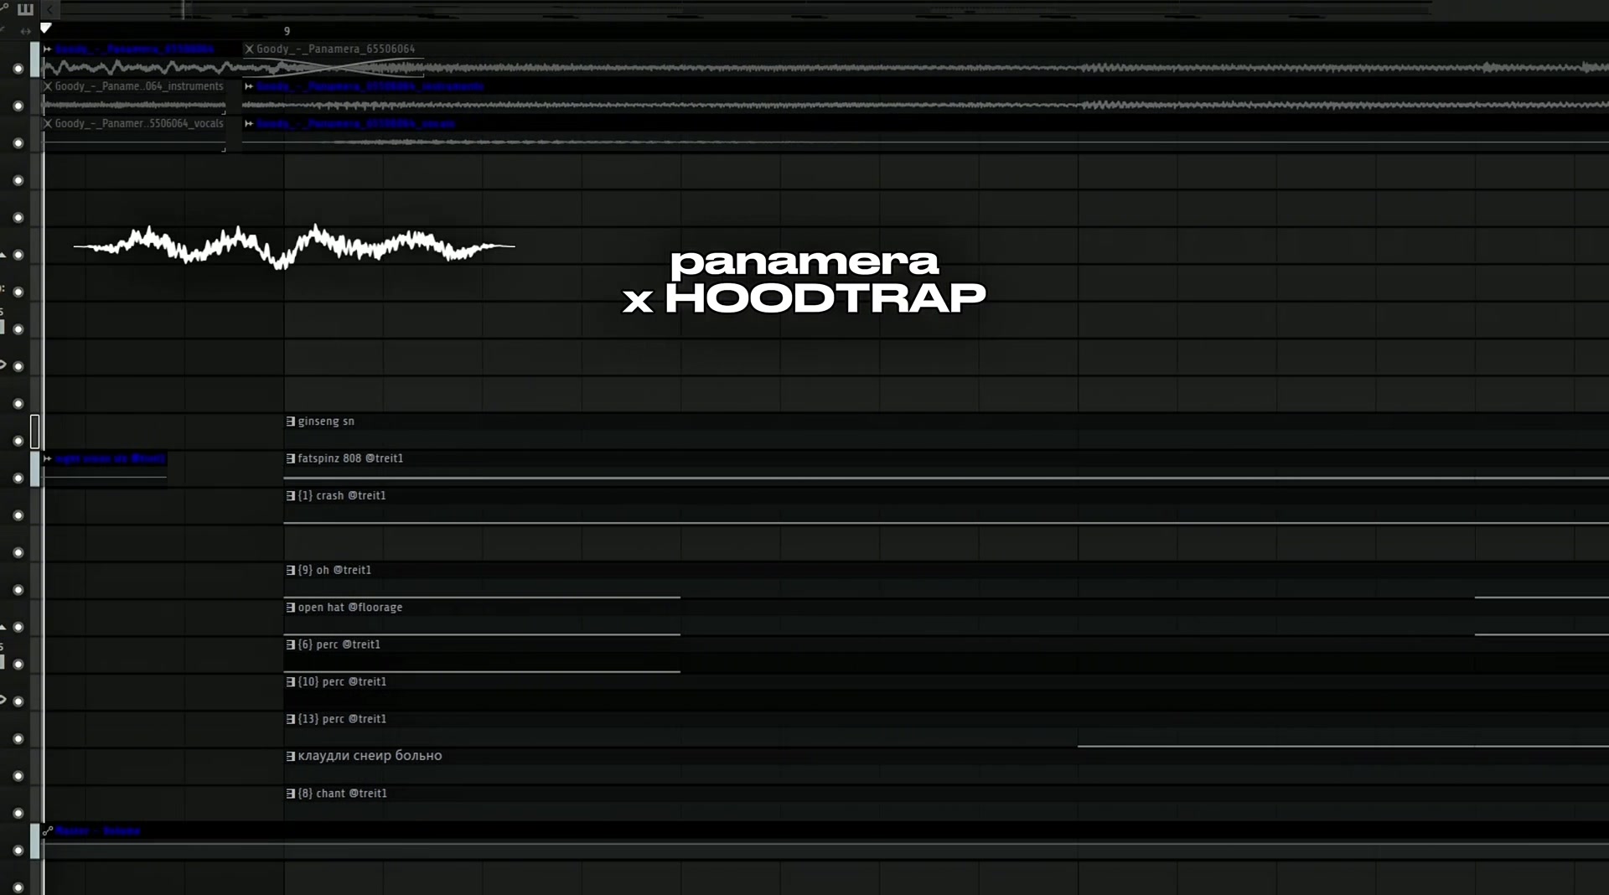
Task: Open the pattern icon of the open hat clip
Action: 291,608
